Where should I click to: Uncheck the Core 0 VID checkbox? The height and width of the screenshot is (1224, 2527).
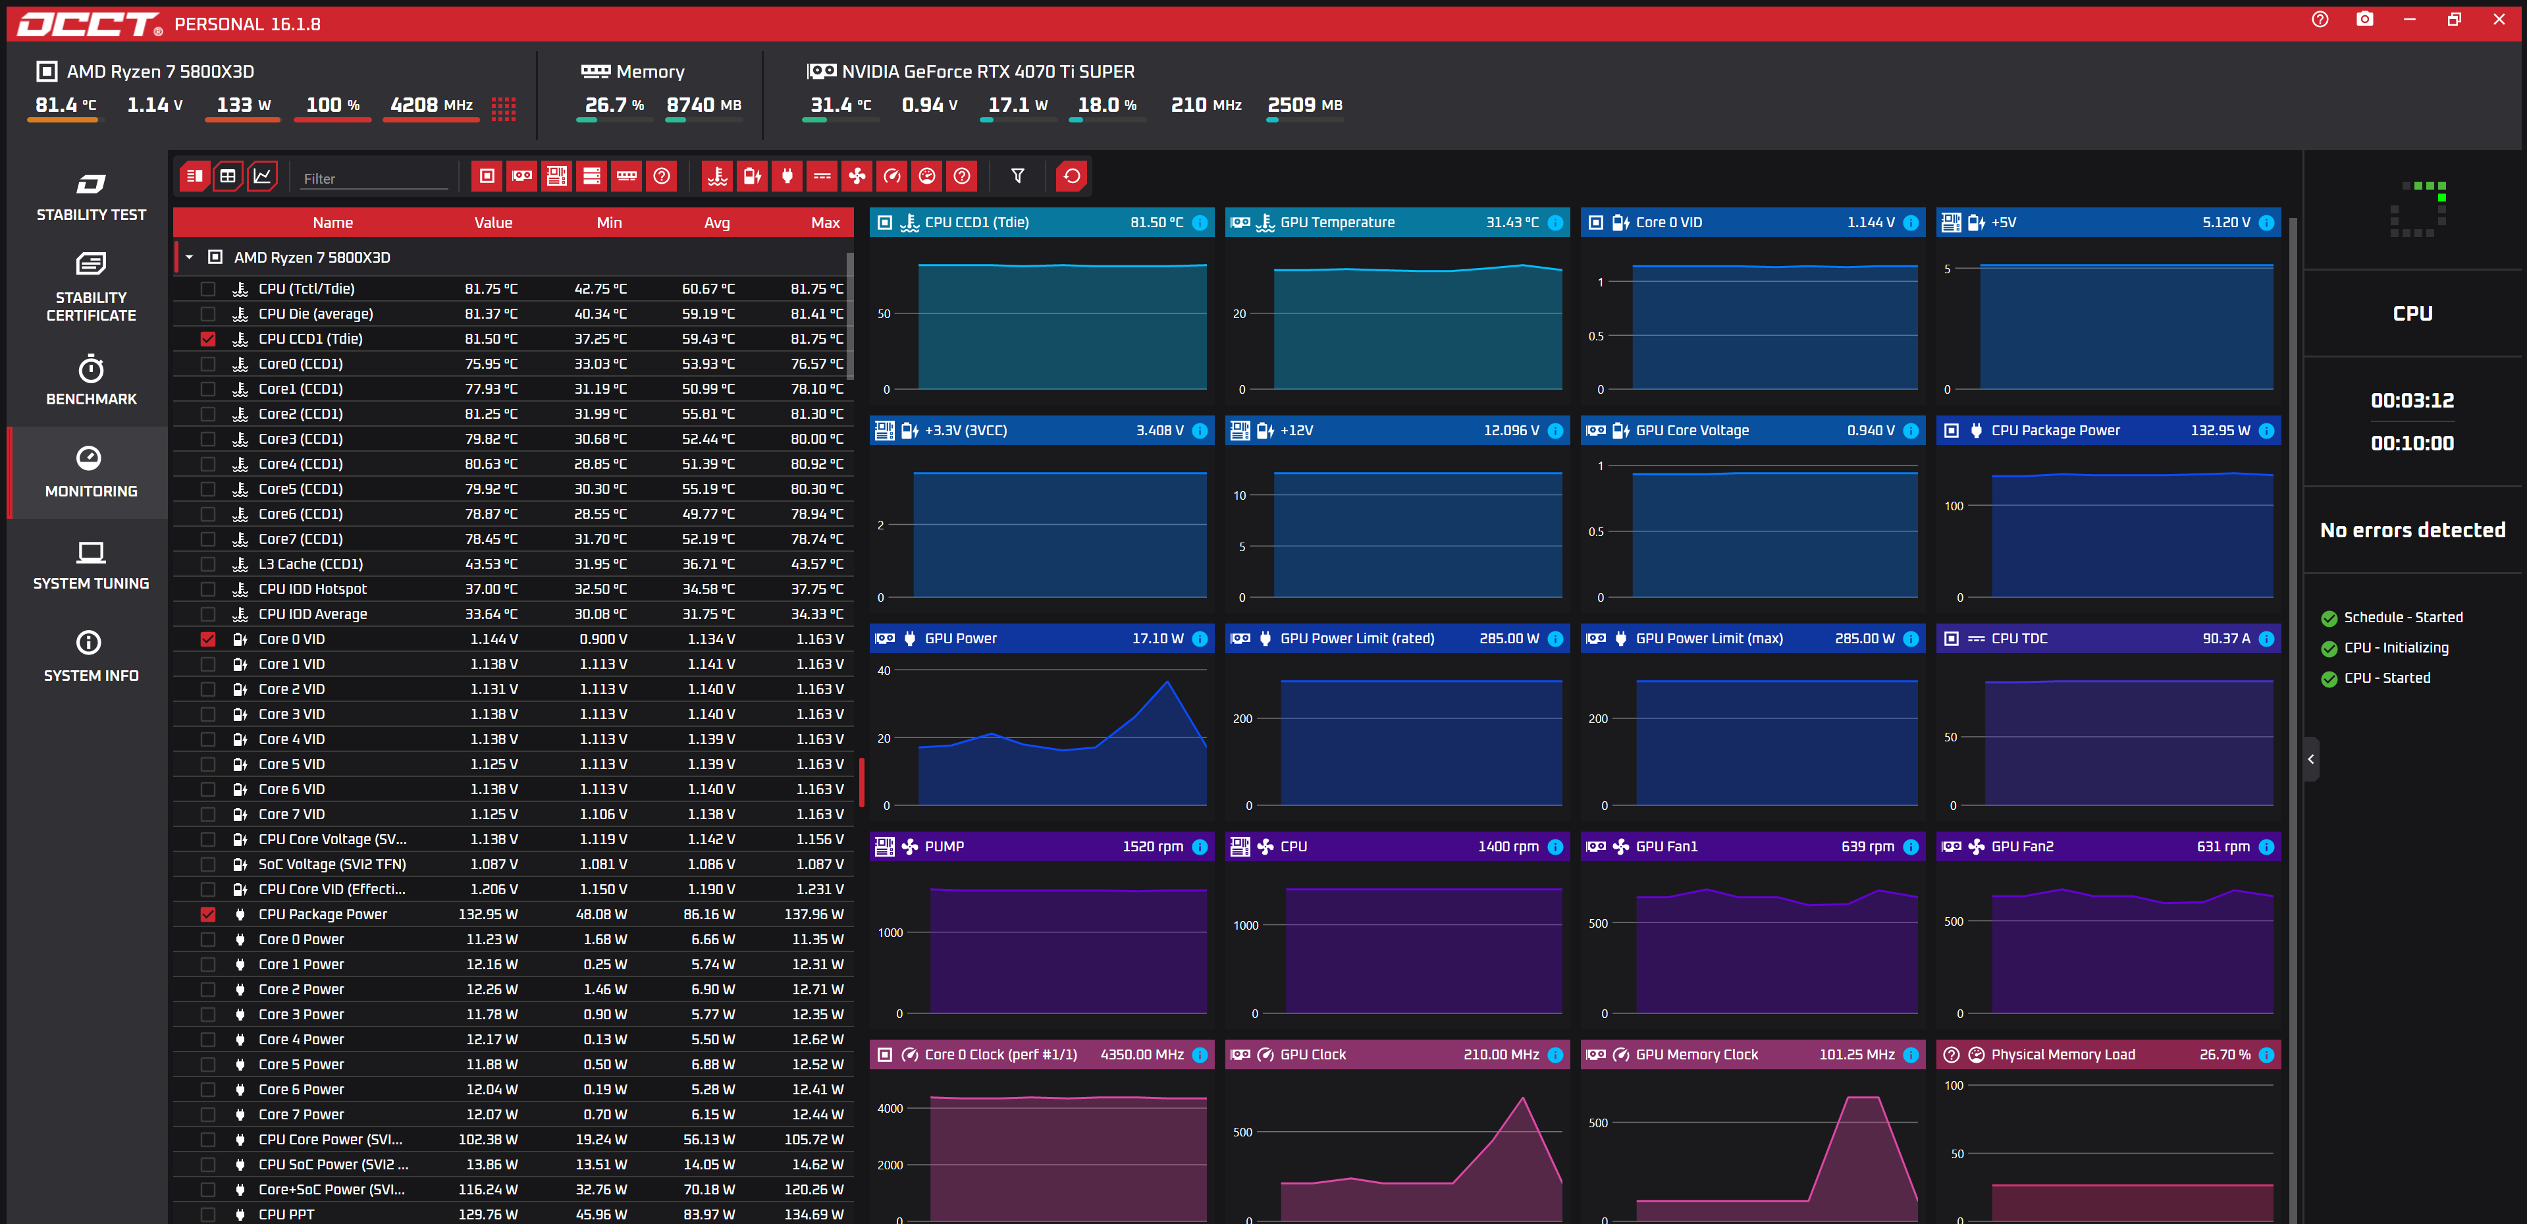[208, 639]
